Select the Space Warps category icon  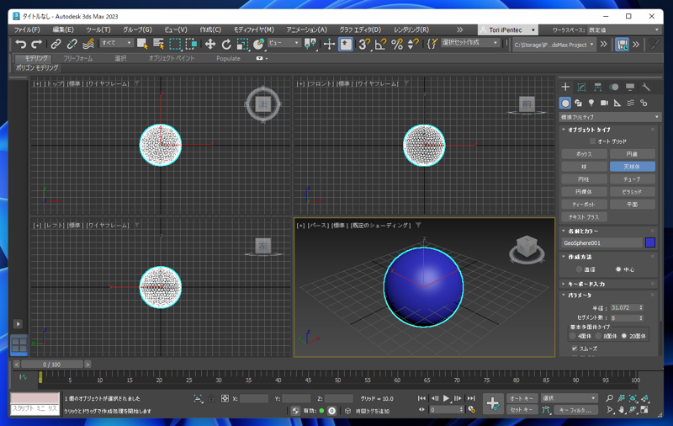pyautogui.click(x=630, y=103)
